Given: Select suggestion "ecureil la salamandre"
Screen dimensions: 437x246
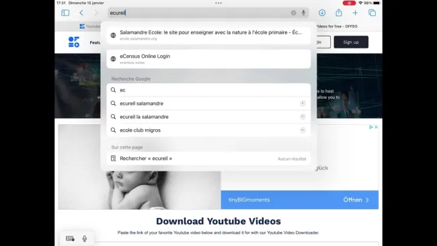Looking at the screenshot, I should coord(208,117).
